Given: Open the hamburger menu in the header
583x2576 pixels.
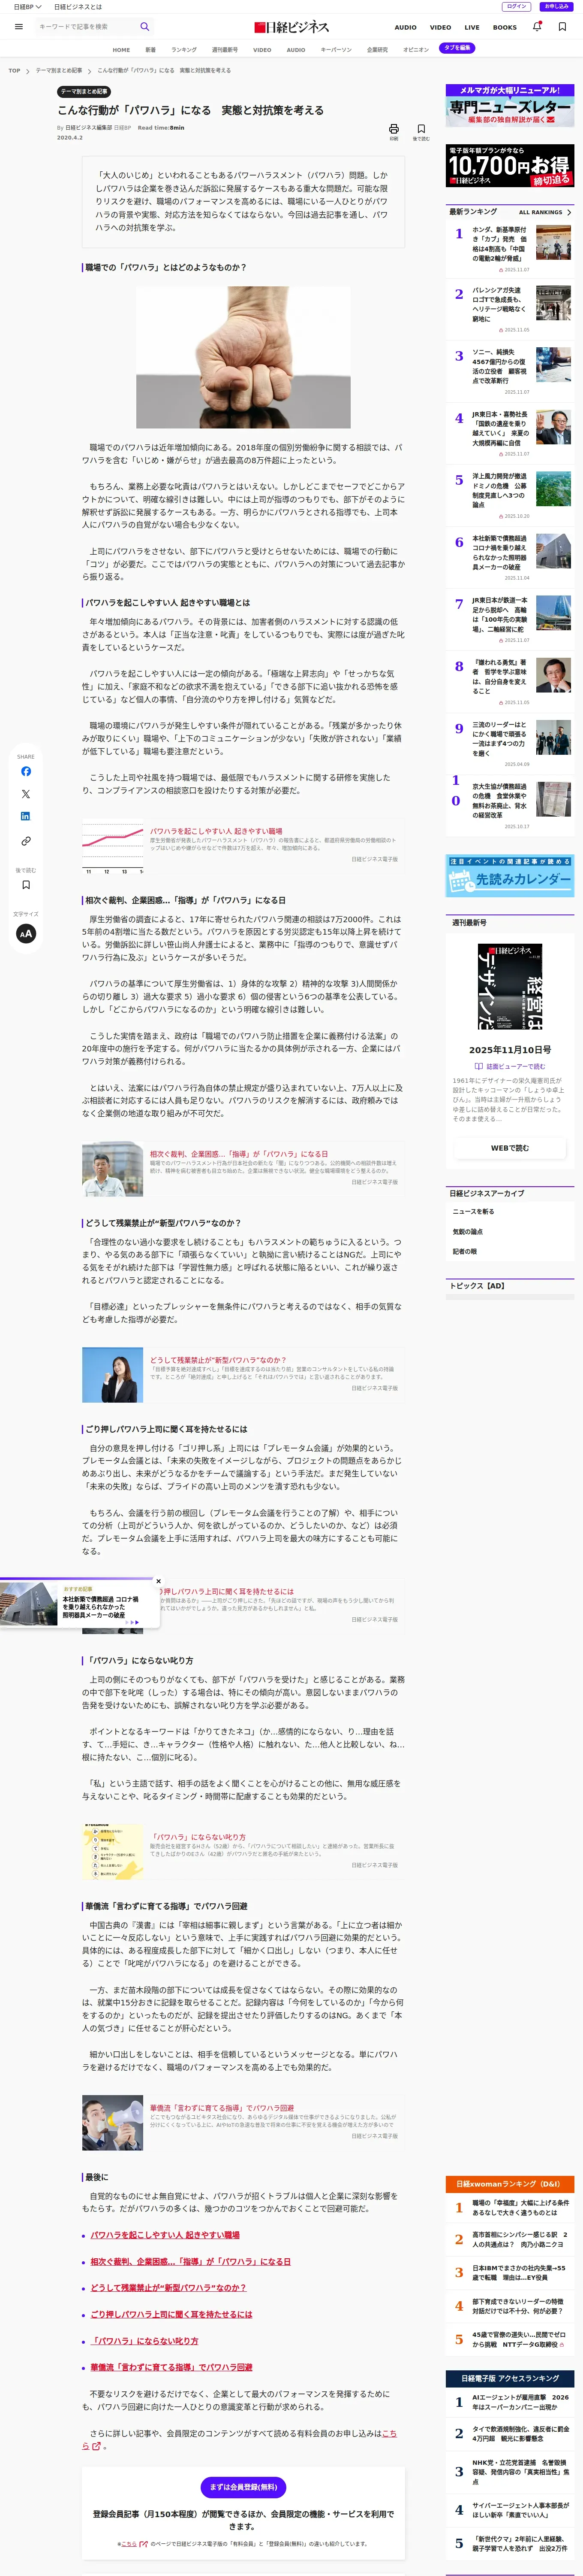Looking at the screenshot, I should point(18,27).
